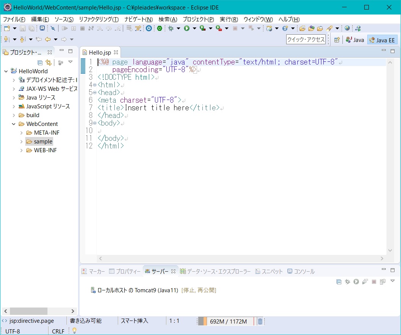Toggle Skip All Breakpoints in the toolbar

[54, 28]
